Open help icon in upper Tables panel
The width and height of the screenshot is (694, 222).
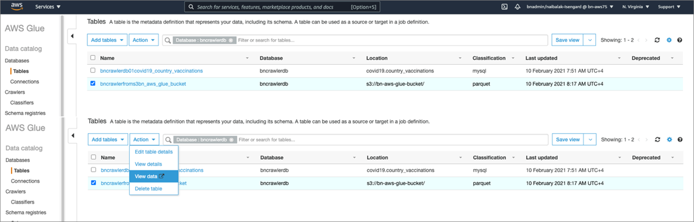(680, 40)
